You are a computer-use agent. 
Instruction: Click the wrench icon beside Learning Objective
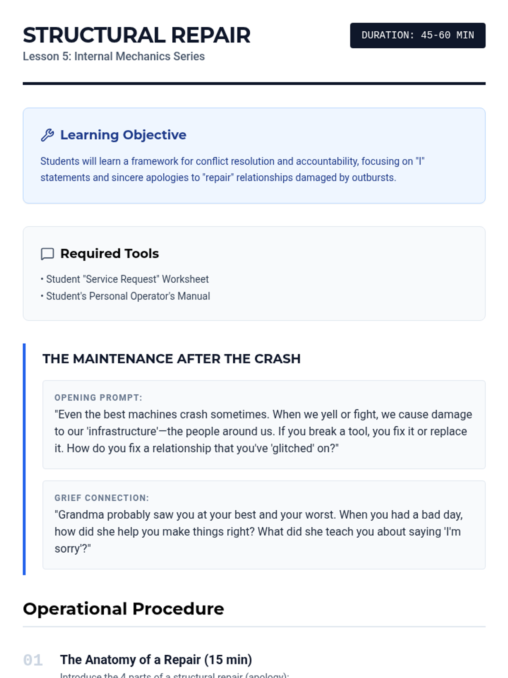[47, 135]
